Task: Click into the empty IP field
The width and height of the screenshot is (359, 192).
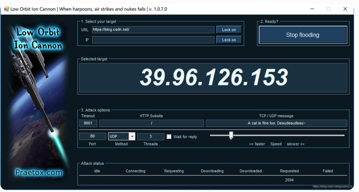Action: (x=153, y=40)
